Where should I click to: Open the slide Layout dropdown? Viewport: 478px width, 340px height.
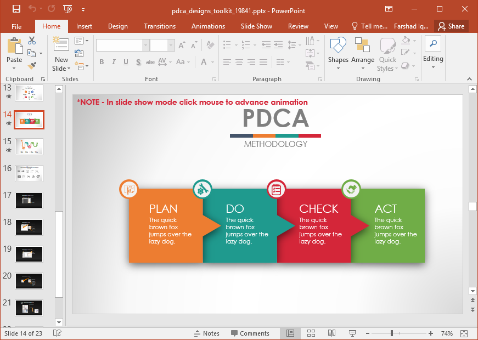coord(81,41)
